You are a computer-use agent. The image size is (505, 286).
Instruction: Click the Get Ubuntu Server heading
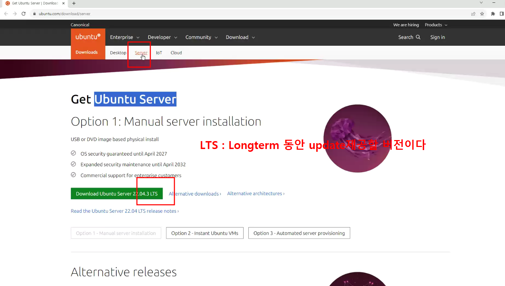(124, 99)
